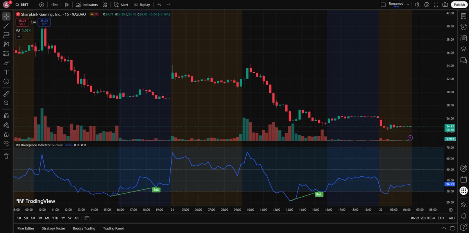Open the notifications bell icon
This screenshot has width=469, height=233.
(x=464, y=215)
